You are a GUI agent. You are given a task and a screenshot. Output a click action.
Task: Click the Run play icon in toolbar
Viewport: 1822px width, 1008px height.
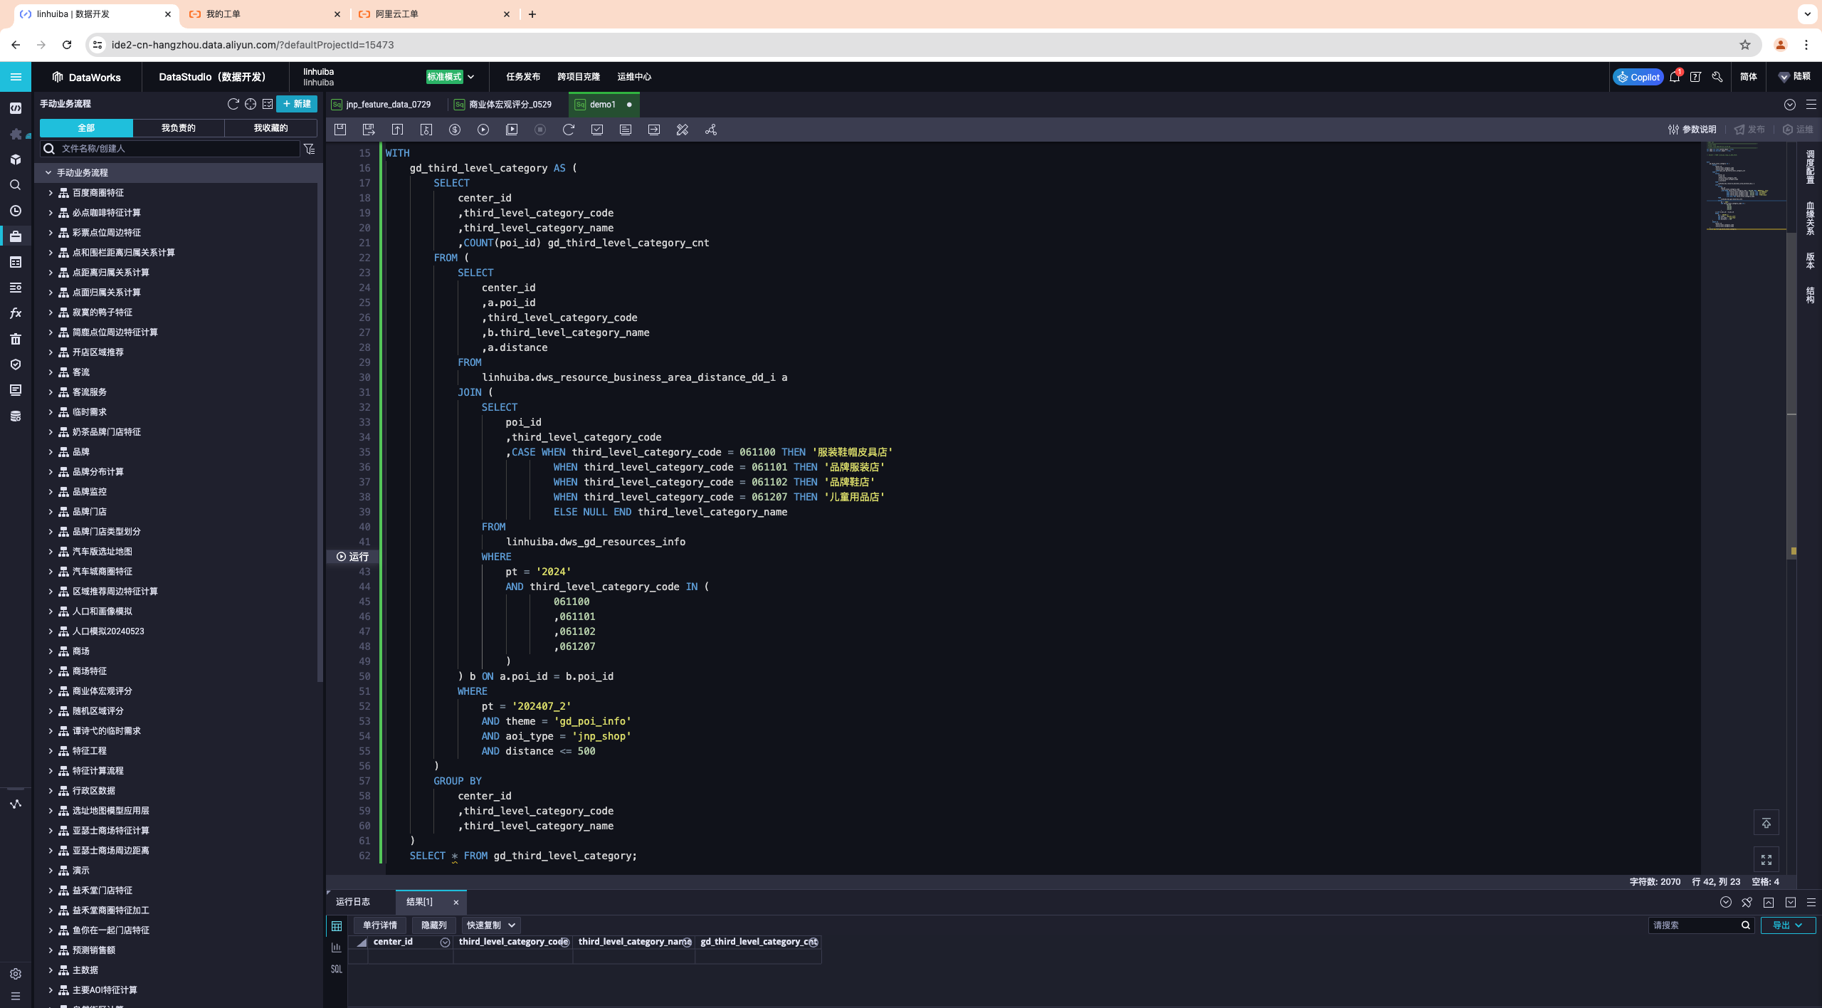(483, 130)
